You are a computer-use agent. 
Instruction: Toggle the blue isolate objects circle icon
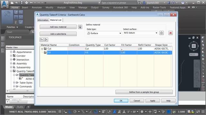coord(169,111)
